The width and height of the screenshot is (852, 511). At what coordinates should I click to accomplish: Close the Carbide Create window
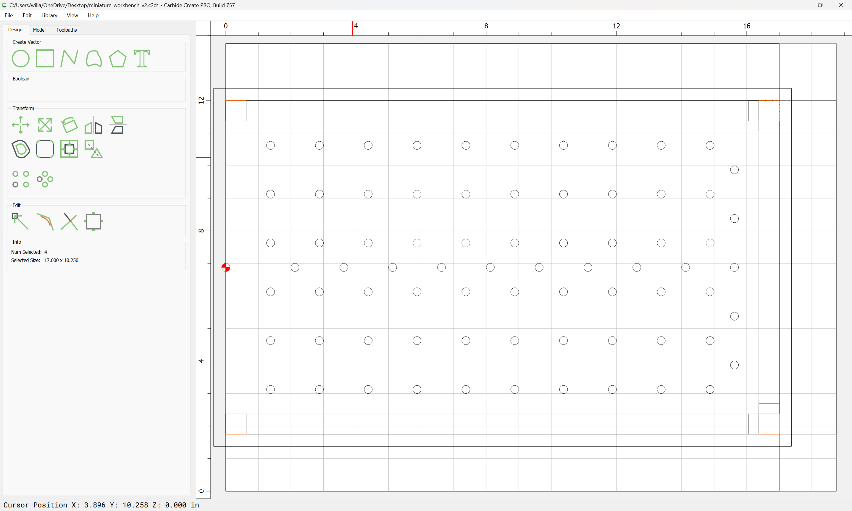(x=841, y=5)
